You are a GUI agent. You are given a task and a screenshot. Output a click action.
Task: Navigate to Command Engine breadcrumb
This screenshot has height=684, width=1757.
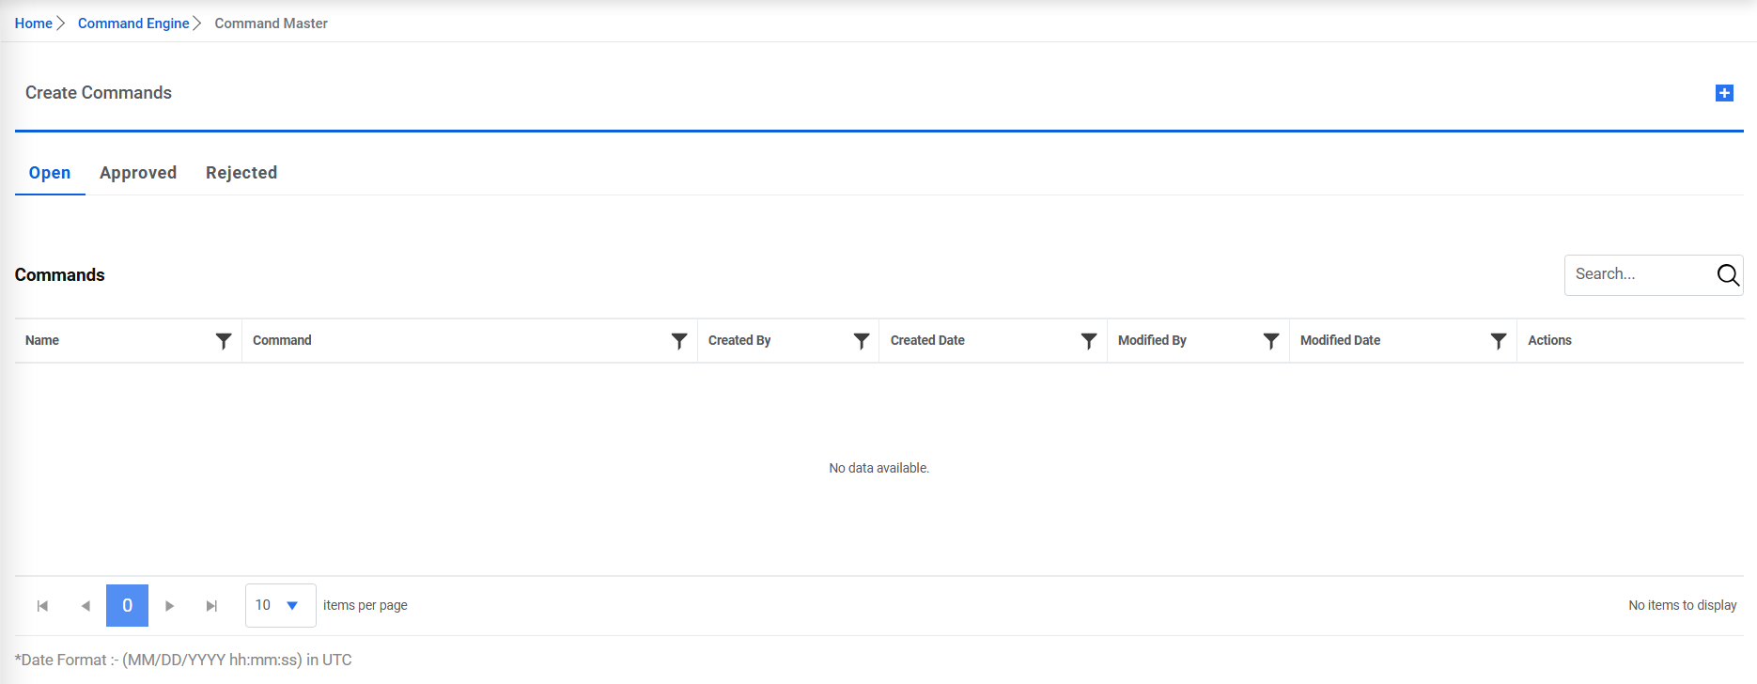coord(133,23)
